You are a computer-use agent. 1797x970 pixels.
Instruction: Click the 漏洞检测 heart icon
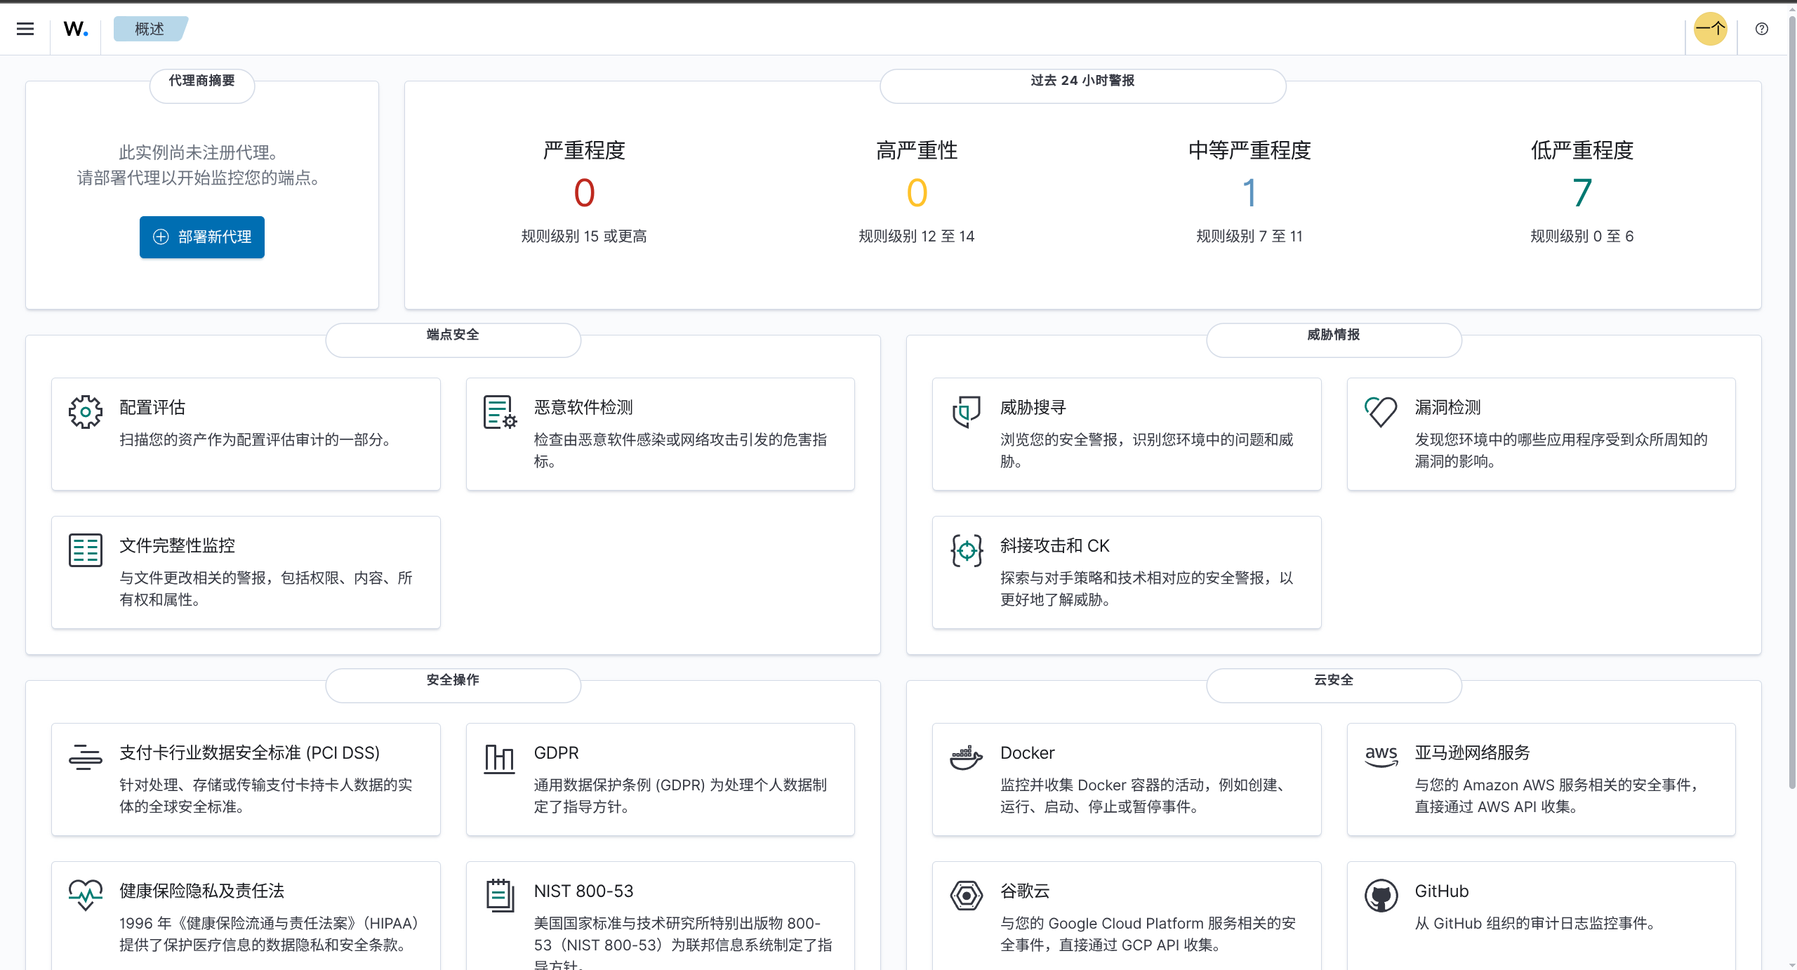1381,412
